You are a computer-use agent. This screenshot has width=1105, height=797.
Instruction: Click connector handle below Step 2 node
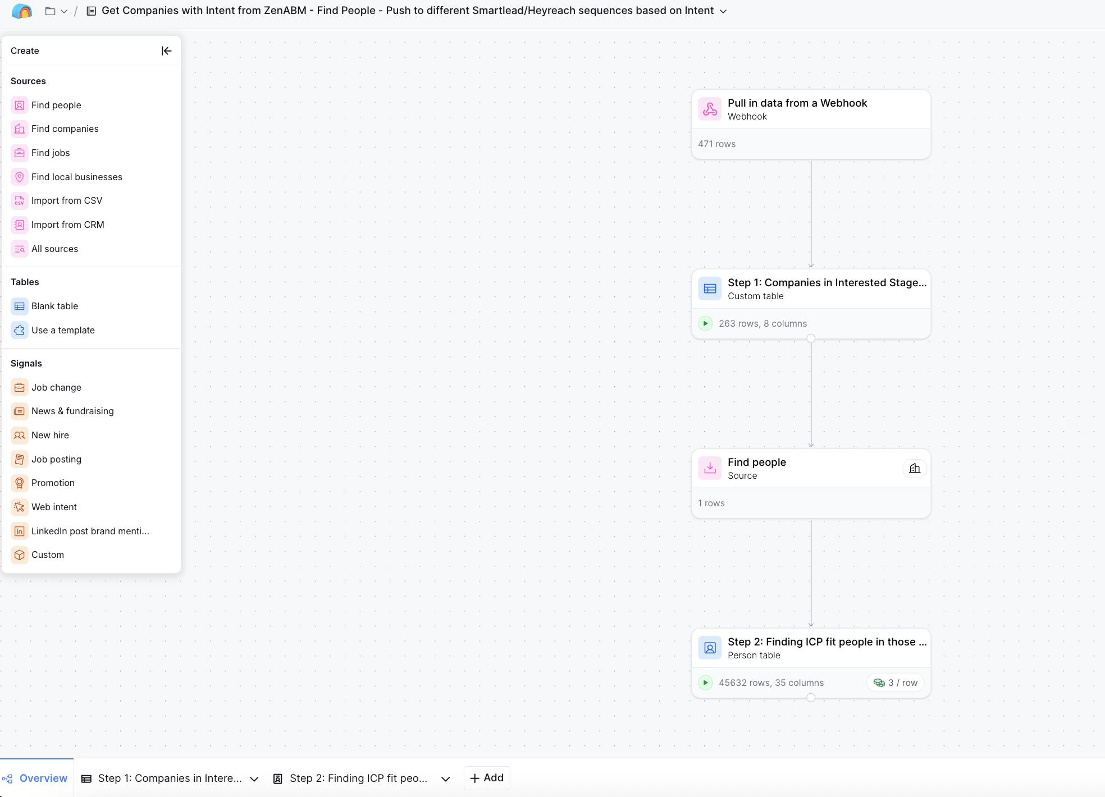pyautogui.click(x=811, y=698)
